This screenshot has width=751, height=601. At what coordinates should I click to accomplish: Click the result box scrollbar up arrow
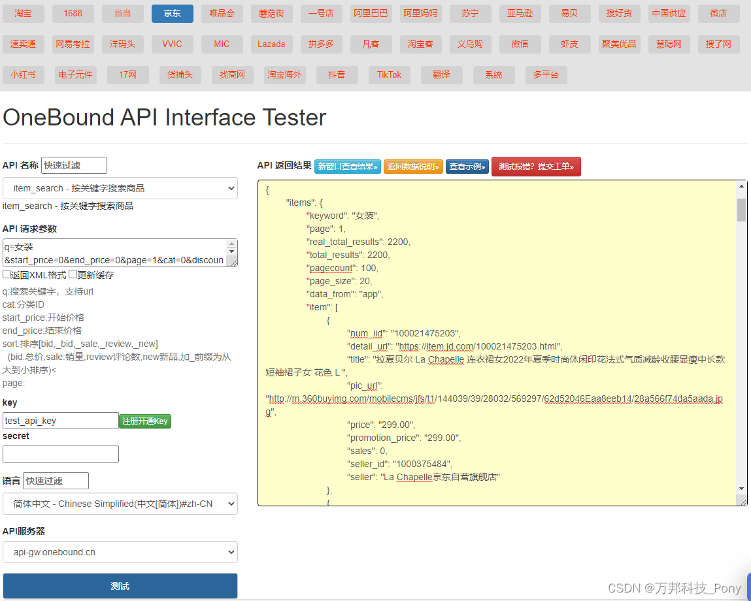tap(741, 186)
